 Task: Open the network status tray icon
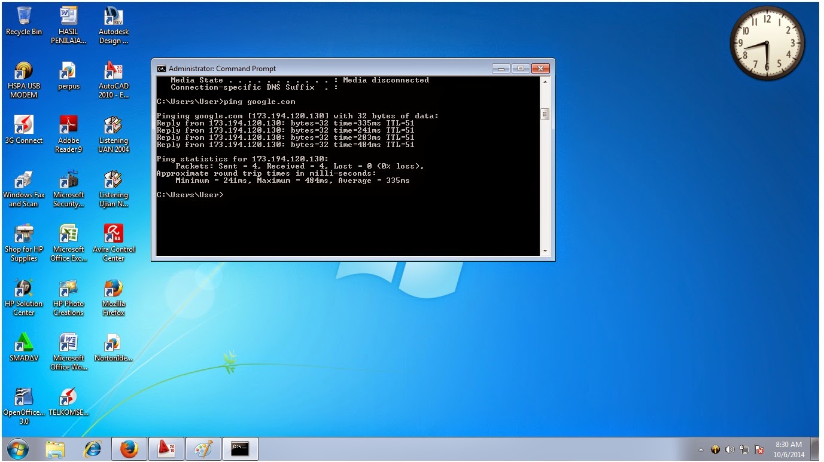coord(744,449)
